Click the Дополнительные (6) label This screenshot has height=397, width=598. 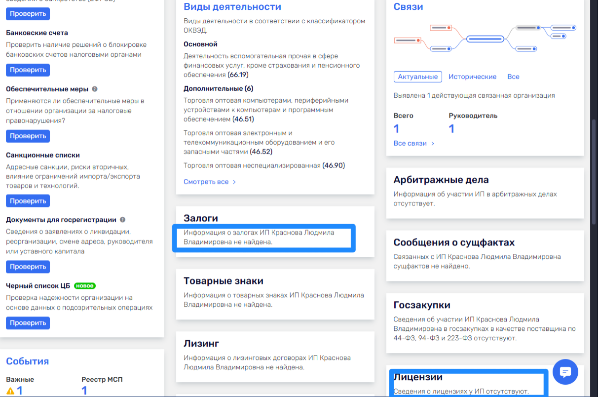[x=218, y=88]
